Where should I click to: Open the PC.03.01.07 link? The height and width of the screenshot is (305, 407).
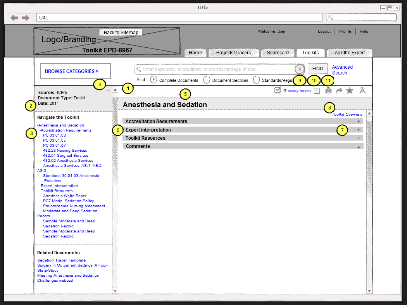54,146
